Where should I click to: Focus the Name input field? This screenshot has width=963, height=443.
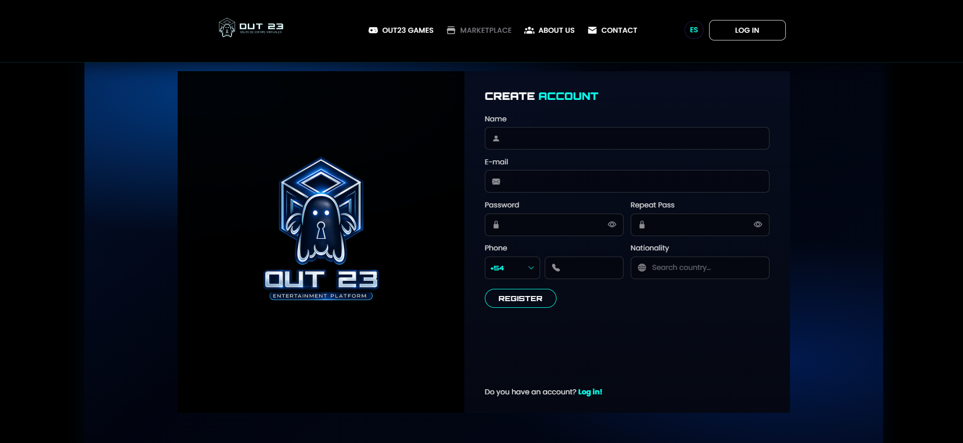tap(627, 138)
